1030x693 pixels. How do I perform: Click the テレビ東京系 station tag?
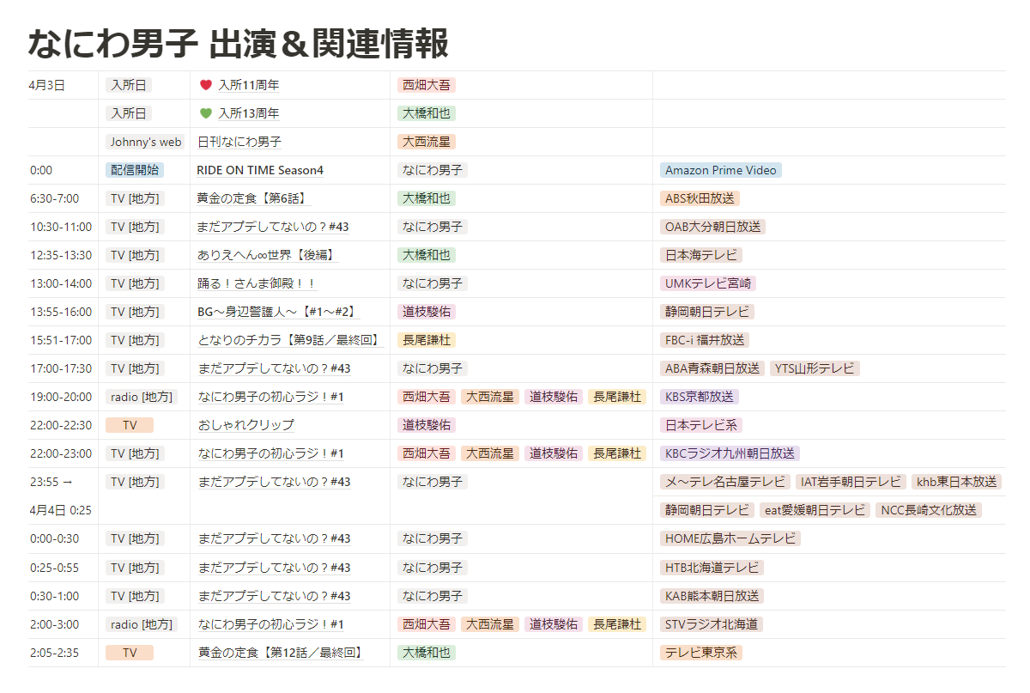pos(701,653)
